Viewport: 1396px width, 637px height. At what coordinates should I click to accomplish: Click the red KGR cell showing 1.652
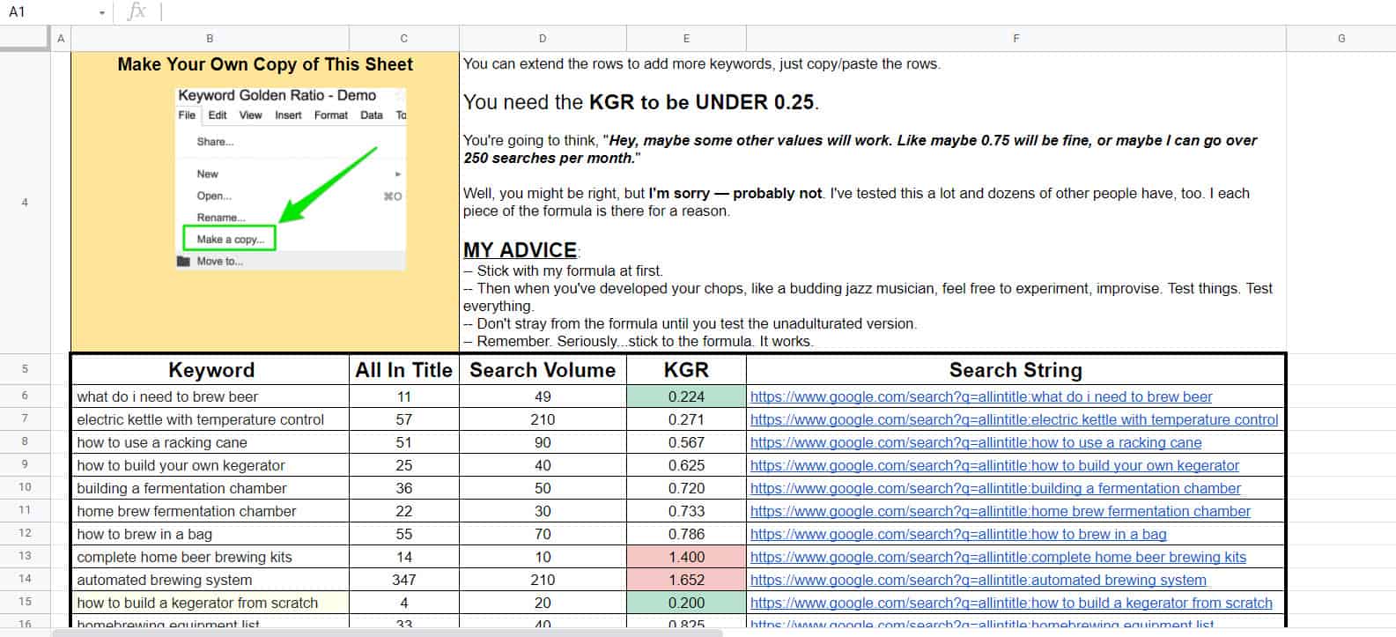(x=686, y=581)
